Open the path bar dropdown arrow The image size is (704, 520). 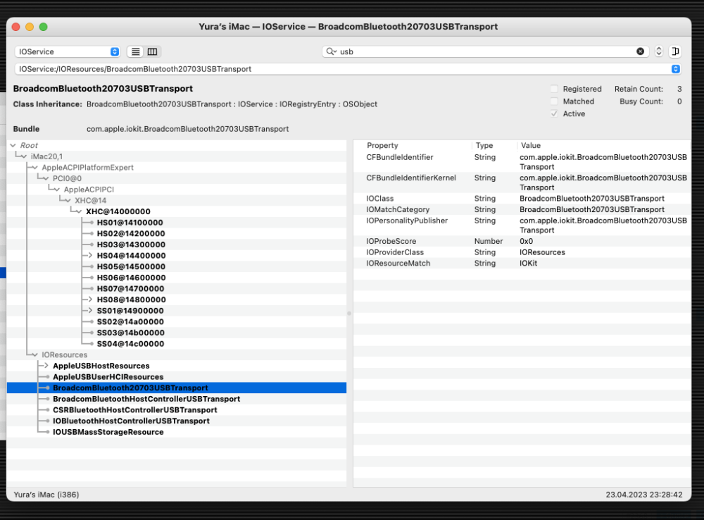[675, 69]
